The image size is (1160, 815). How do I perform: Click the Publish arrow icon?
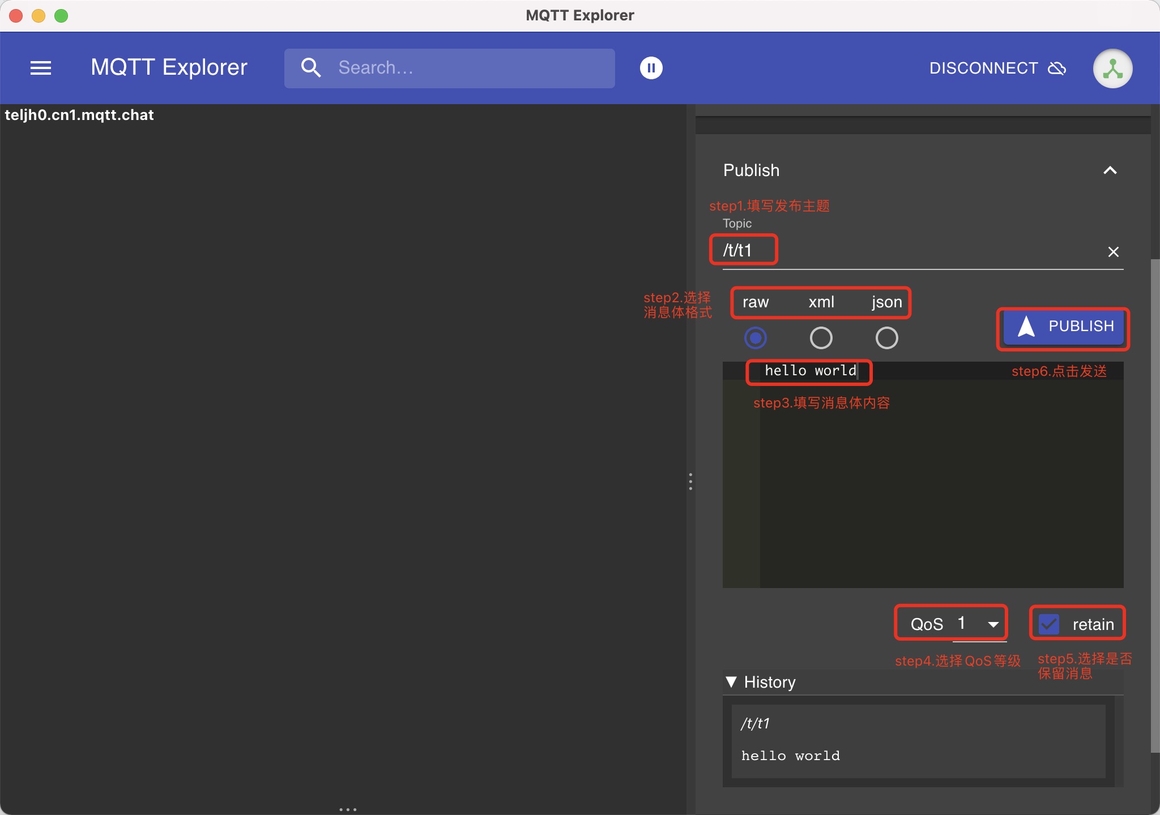(1026, 327)
